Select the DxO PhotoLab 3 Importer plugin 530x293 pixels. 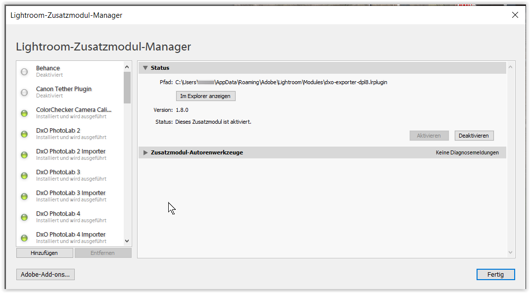[70, 196]
